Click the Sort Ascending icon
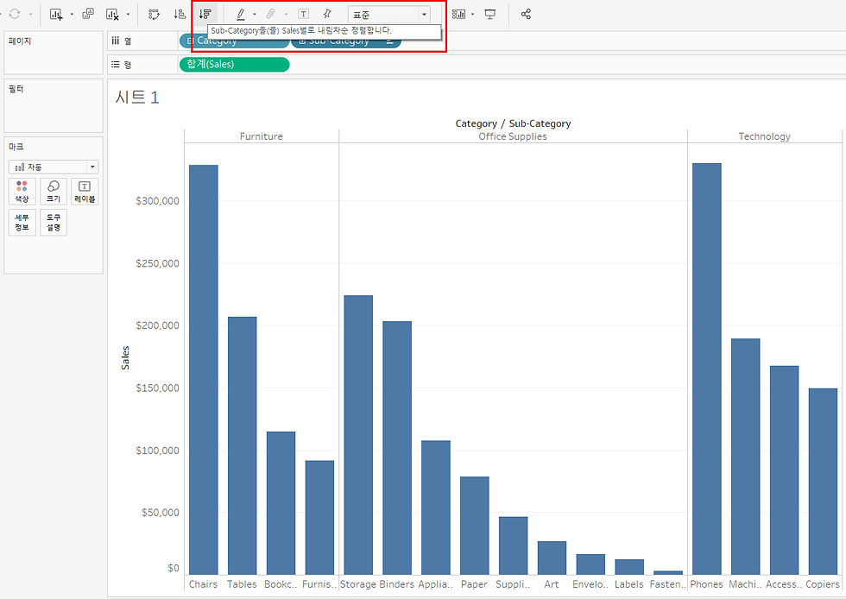The width and height of the screenshot is (846, 599). [x=180, y=14]
